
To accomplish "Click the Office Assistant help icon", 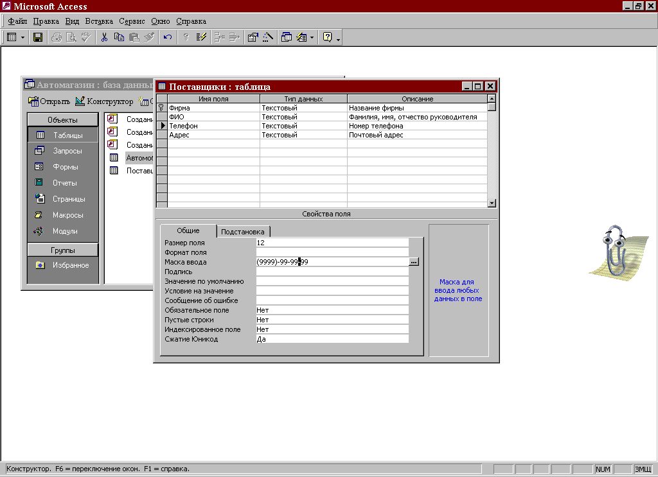I will click(327, 37).
